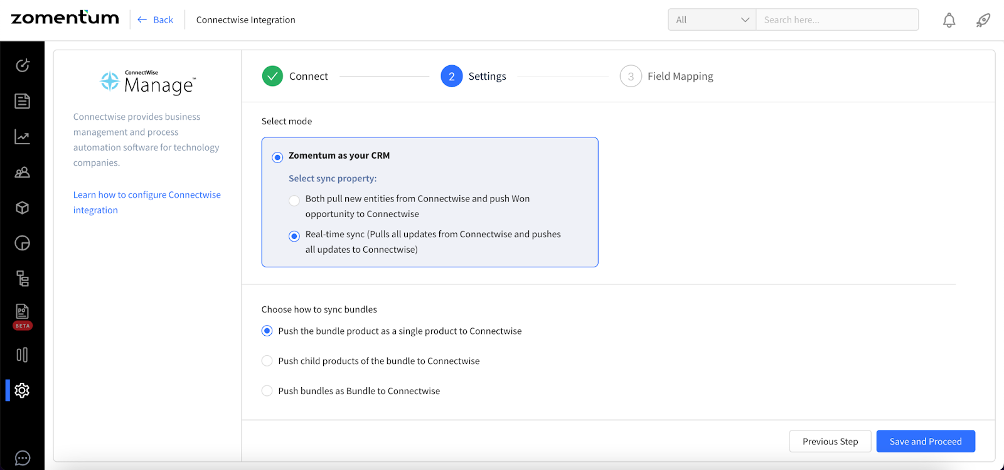Click the Back link

coord(163,19)
